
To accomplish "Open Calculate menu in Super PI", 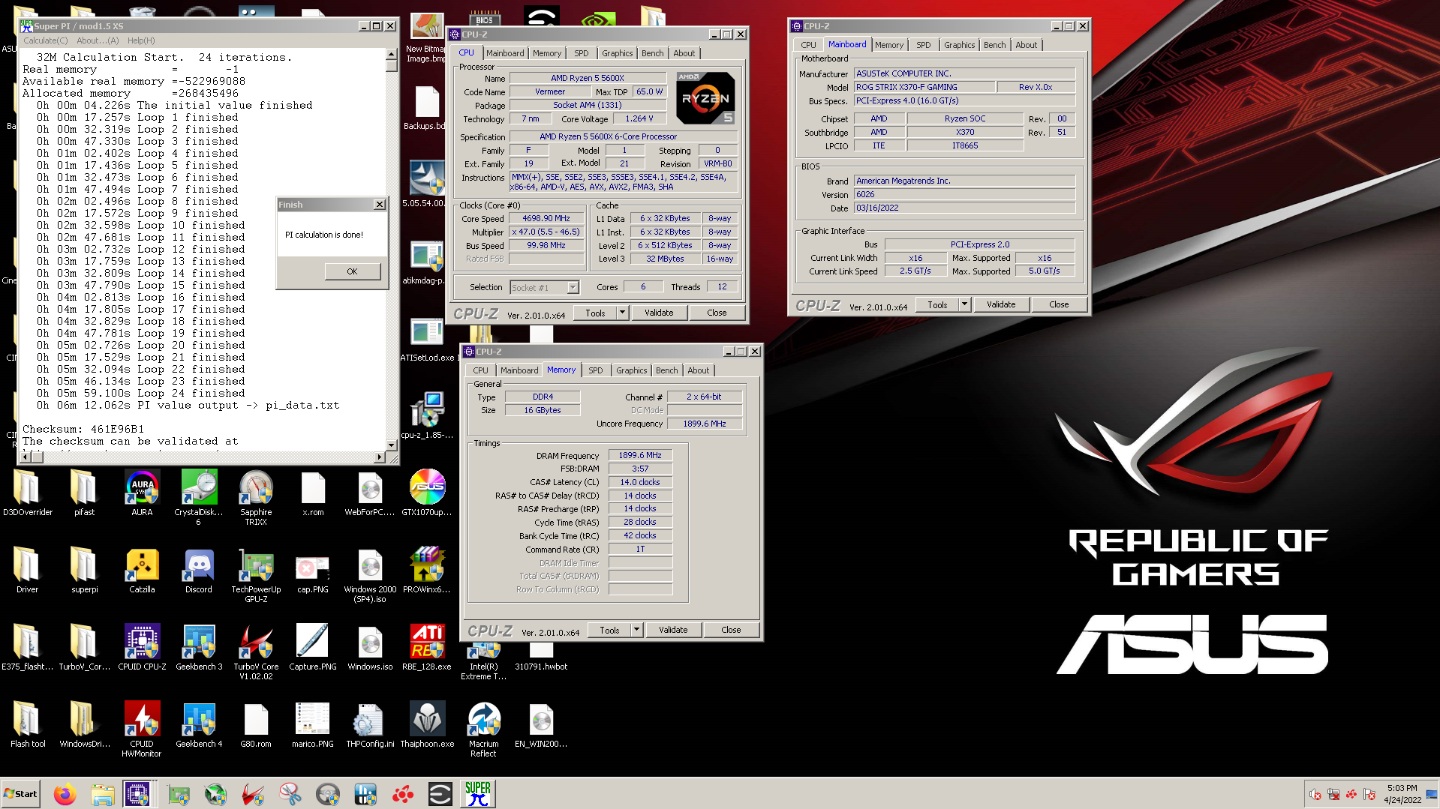I will click(x=46, y=40).
